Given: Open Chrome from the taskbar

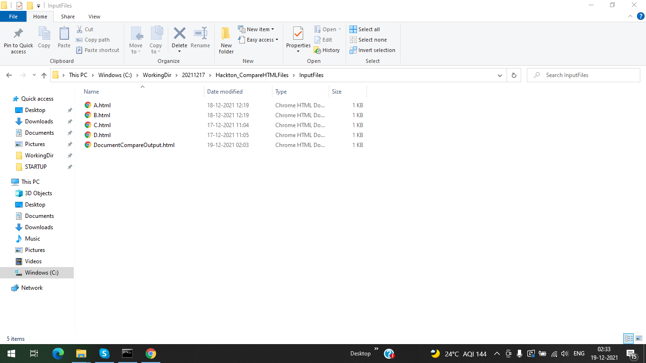Looking at the screenshot, I should coord(151,354).
